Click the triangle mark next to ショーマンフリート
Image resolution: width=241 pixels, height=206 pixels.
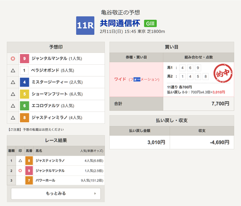pos(13,94)
